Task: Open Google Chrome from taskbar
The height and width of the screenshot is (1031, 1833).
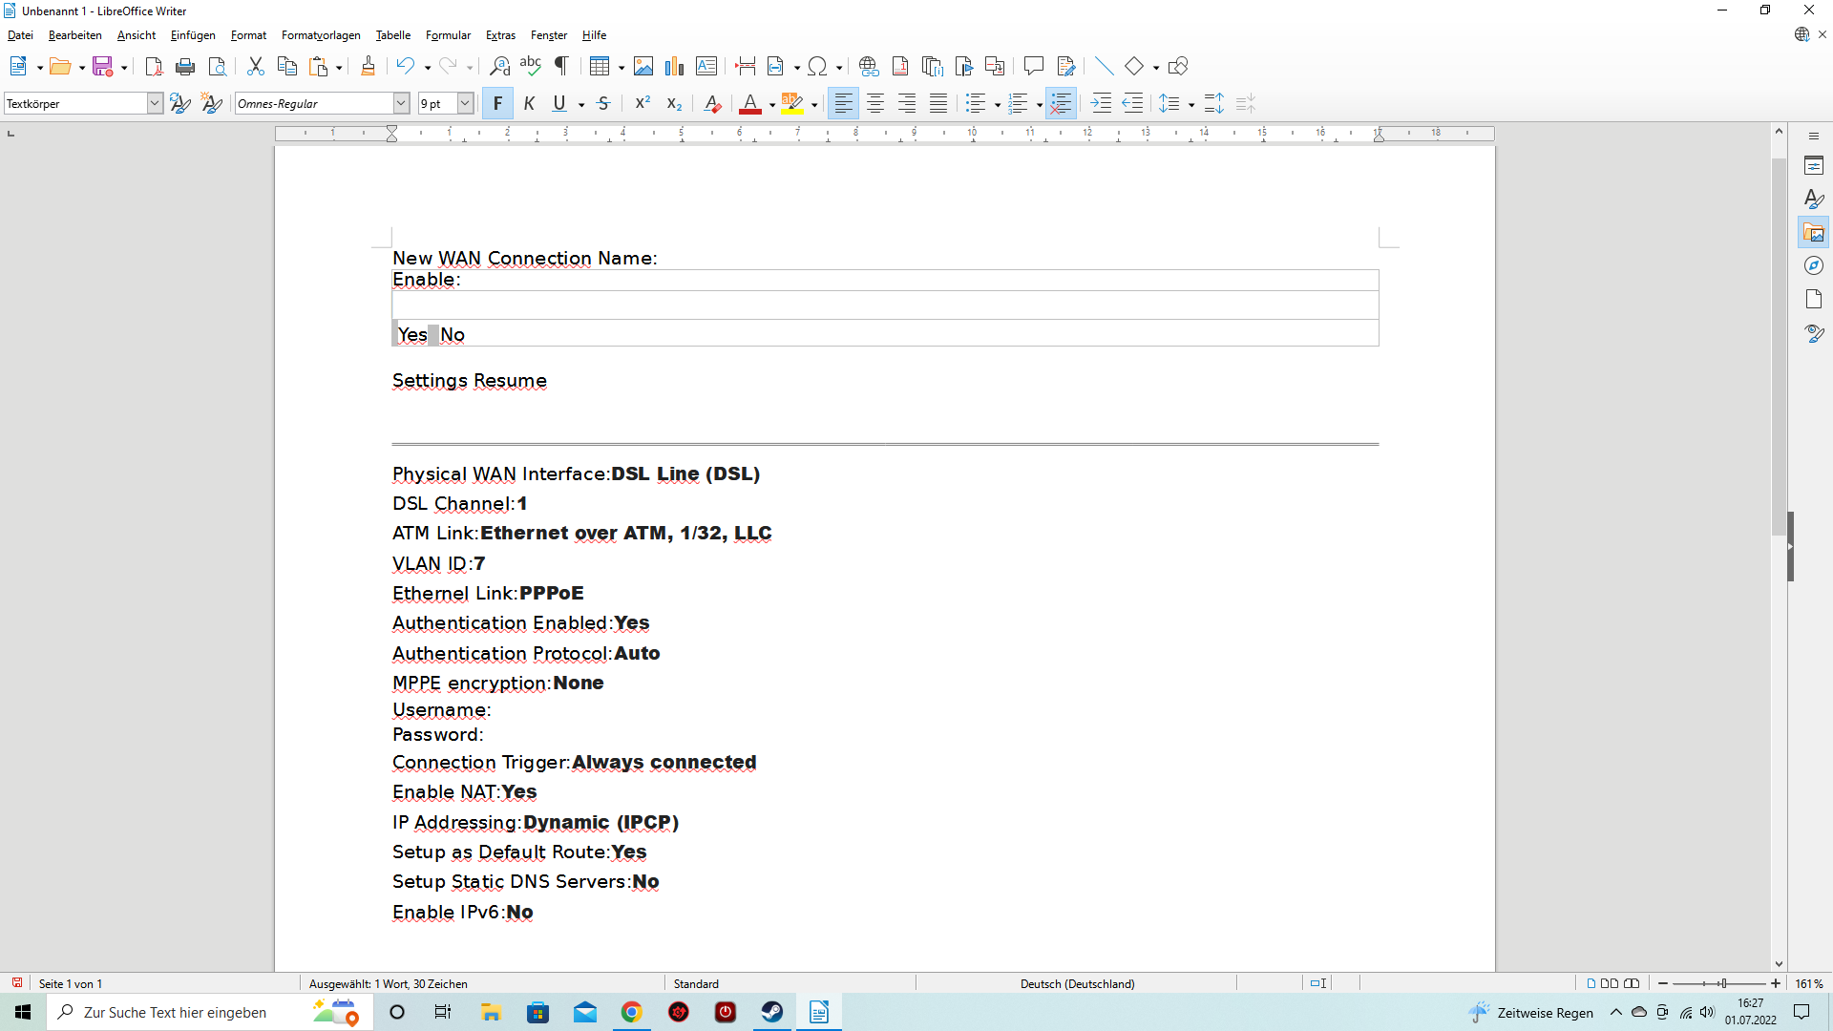Action: tap(632, 1013)
